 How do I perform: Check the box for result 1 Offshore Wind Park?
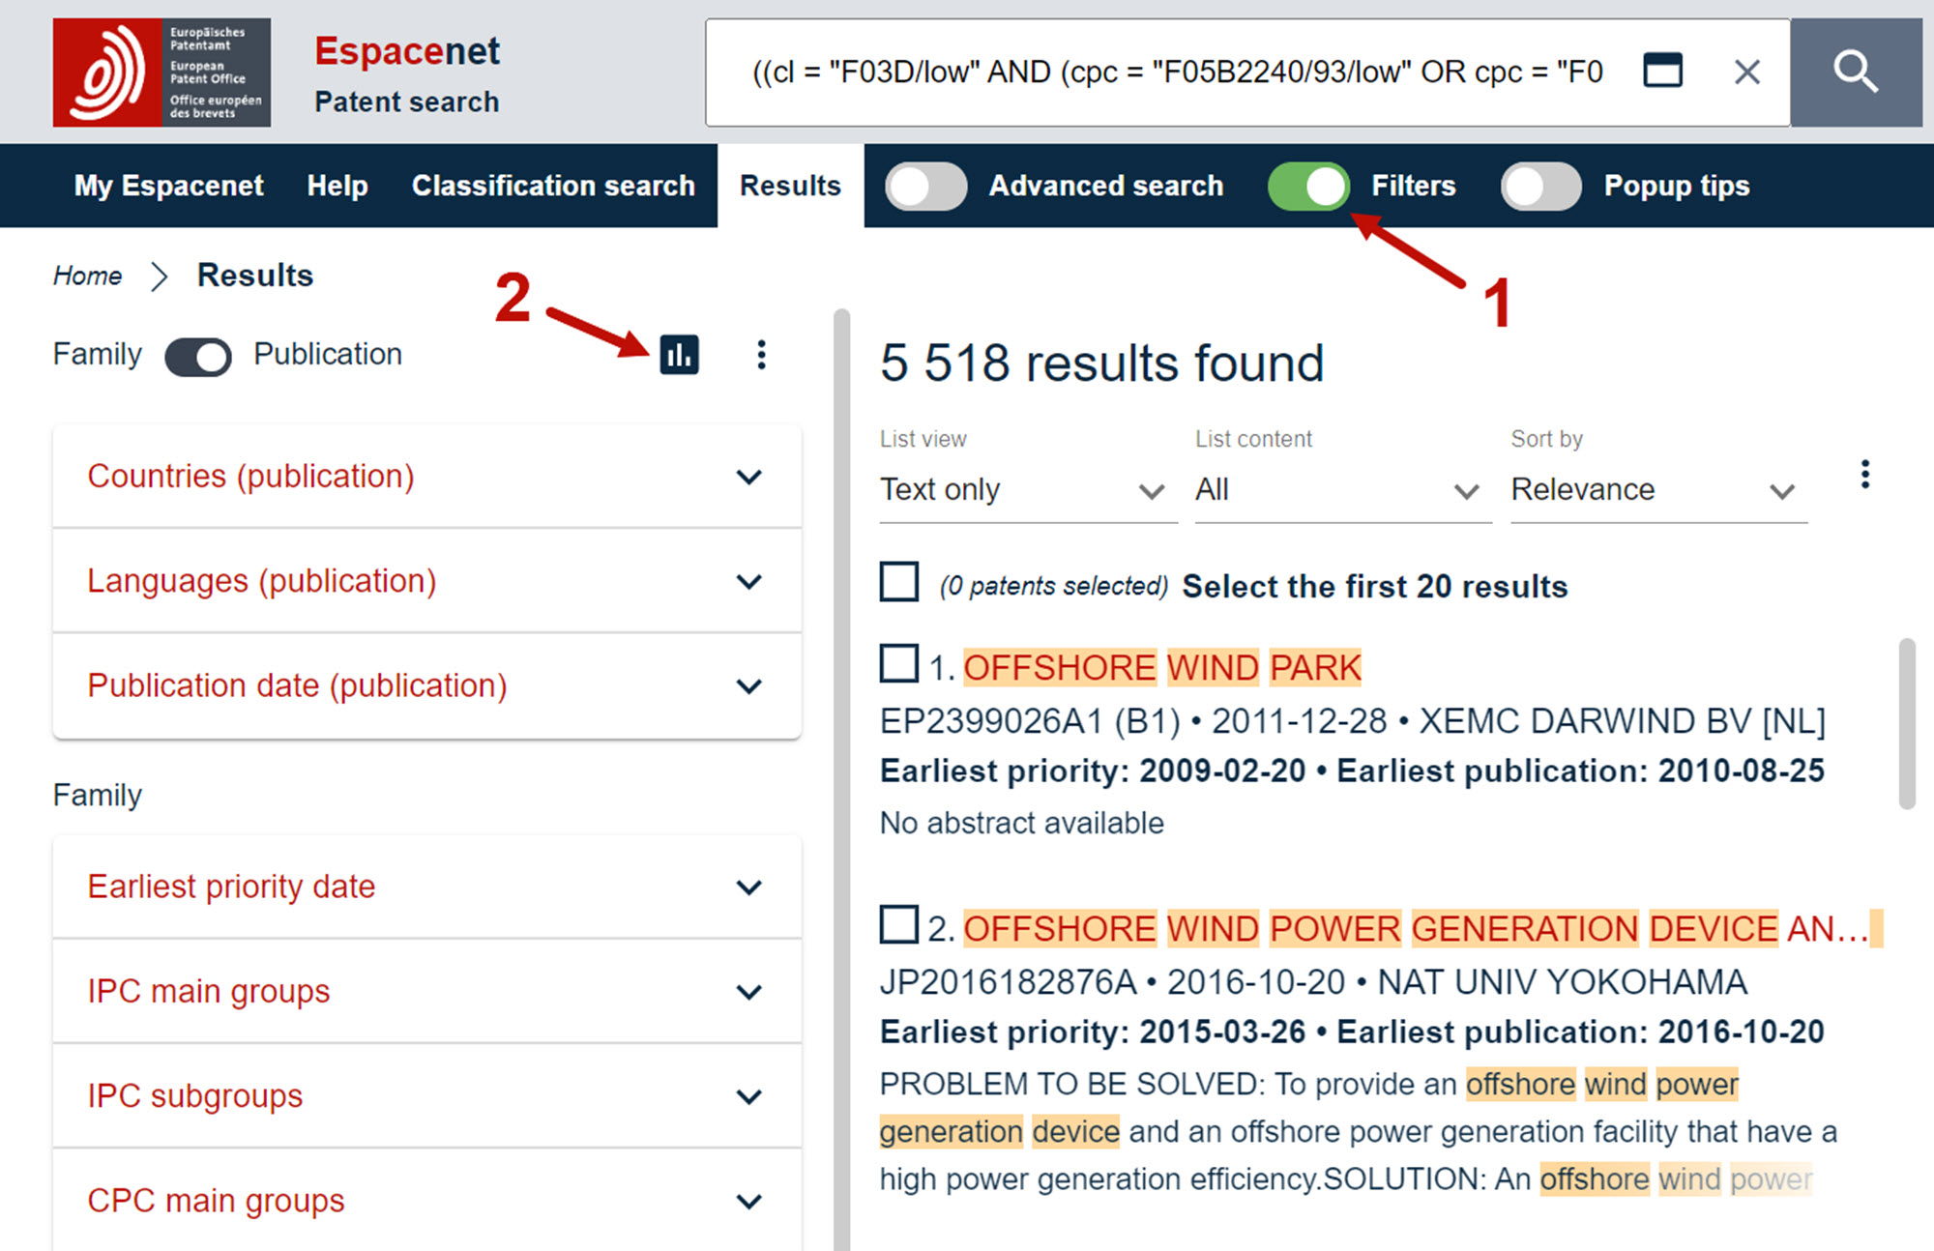coord(898,664)
